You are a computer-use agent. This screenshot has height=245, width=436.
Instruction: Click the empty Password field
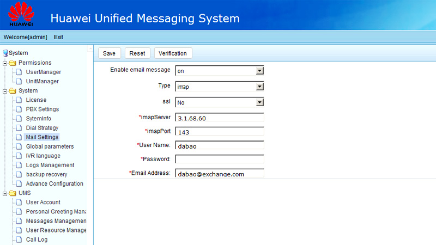220,159
